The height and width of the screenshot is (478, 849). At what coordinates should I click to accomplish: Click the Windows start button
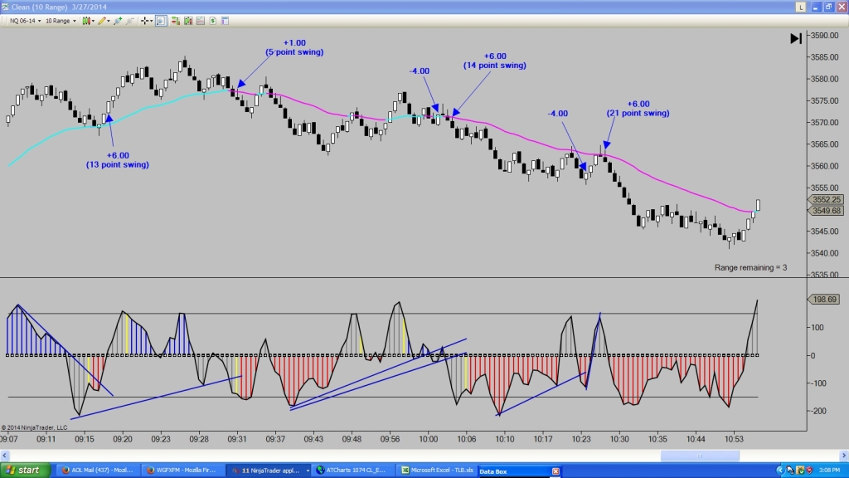pyautogui.click(x=27, y=471)
